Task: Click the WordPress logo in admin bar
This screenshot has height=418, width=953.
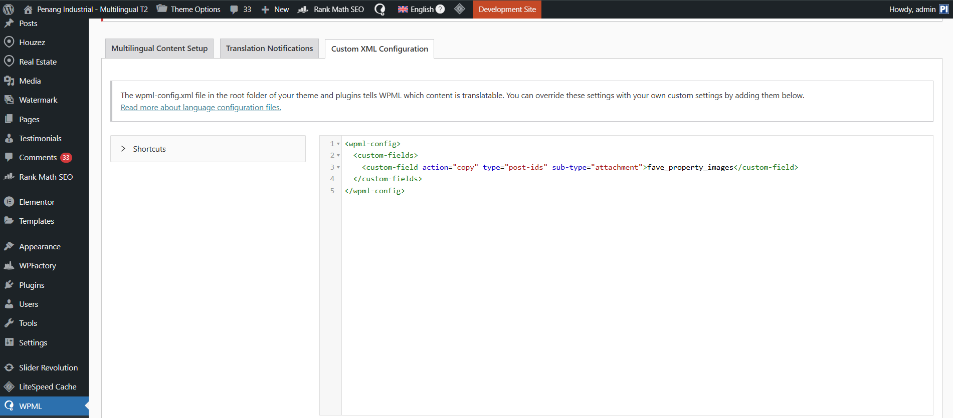Action: point(9,9)
